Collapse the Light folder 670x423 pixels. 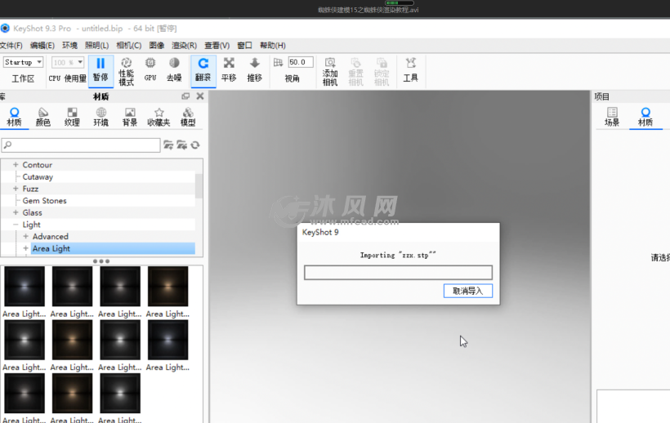[x=16, y=224]
